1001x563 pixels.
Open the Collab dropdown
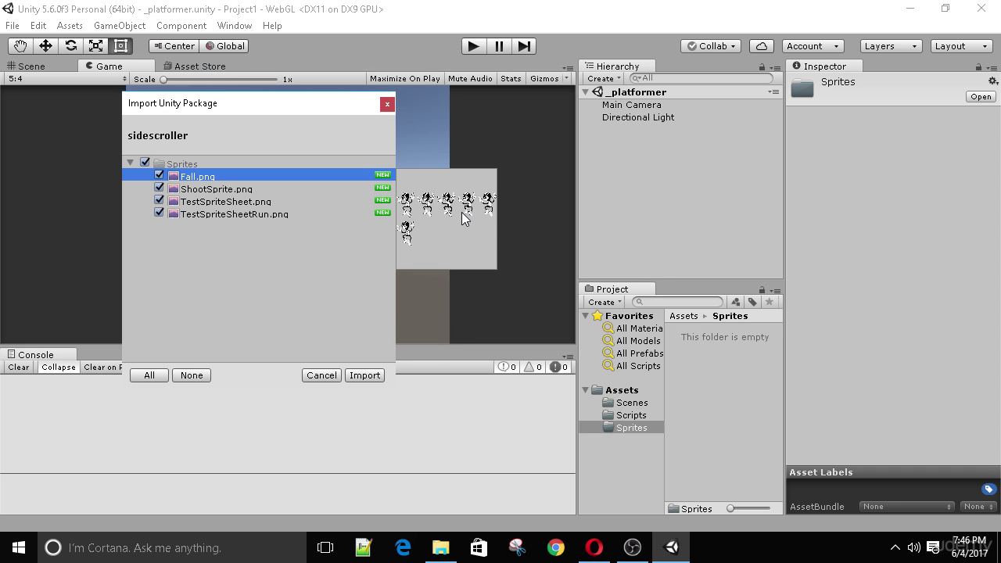click(x=711, y=46)
